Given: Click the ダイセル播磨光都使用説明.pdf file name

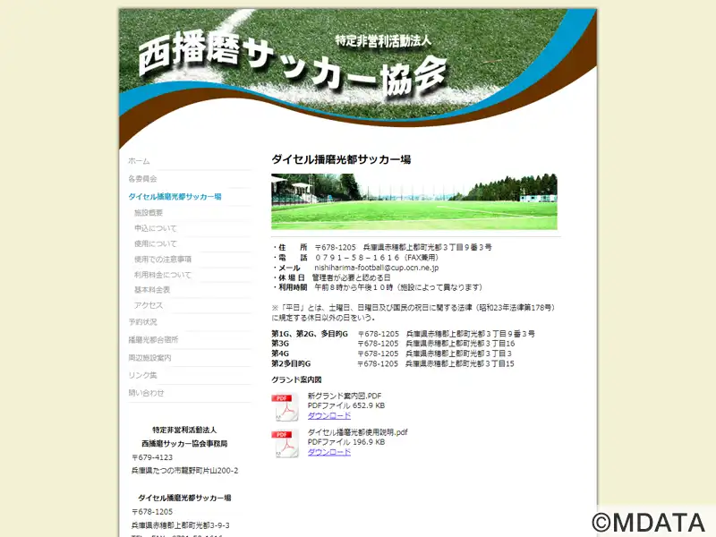Looking at the screenshot, I should click(357, 432).
